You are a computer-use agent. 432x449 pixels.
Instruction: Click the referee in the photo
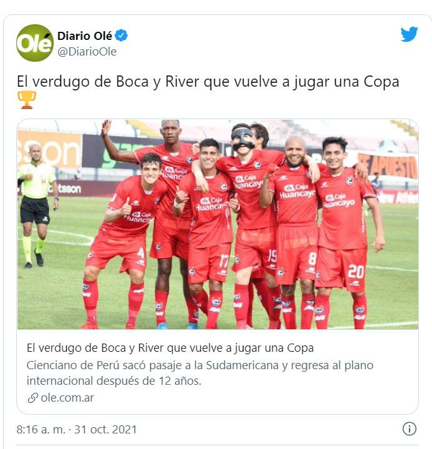(x=37, y=205)
